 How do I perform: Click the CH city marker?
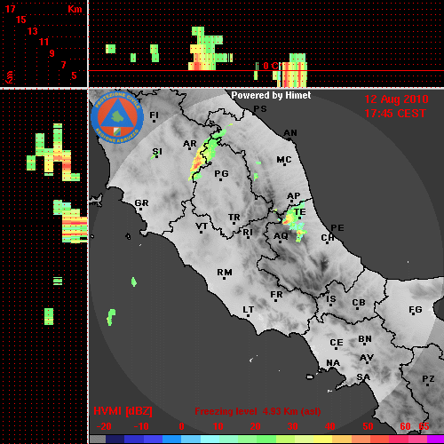tap(327, 243)
